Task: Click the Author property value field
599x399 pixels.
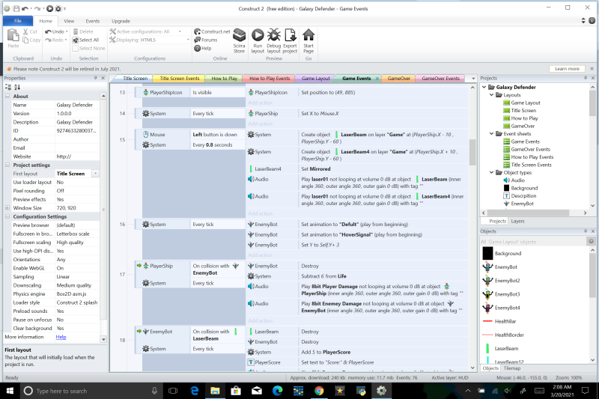Action: (78, 139)
